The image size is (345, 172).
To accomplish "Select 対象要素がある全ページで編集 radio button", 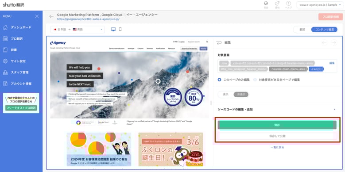I will 255,80.
